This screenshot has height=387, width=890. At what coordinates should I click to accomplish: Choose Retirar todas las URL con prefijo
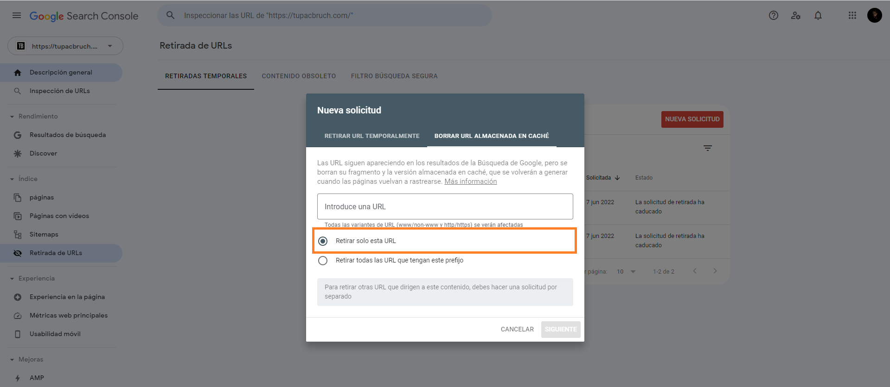pyautogui.click(x=323, y=260)
